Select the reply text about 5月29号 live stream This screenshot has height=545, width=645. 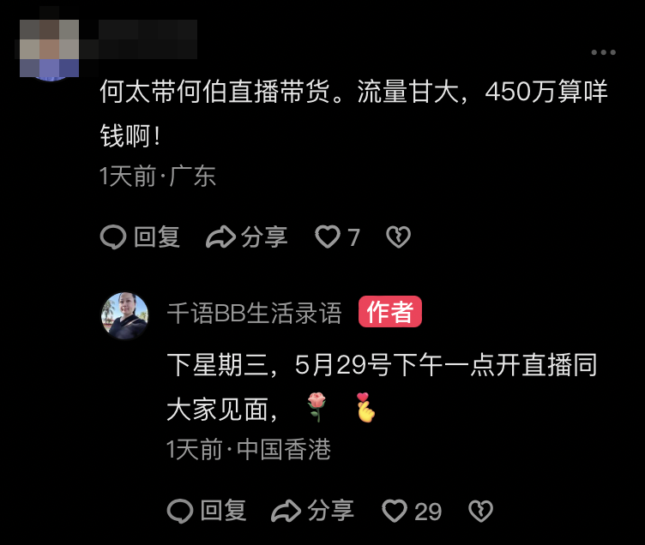383,387
